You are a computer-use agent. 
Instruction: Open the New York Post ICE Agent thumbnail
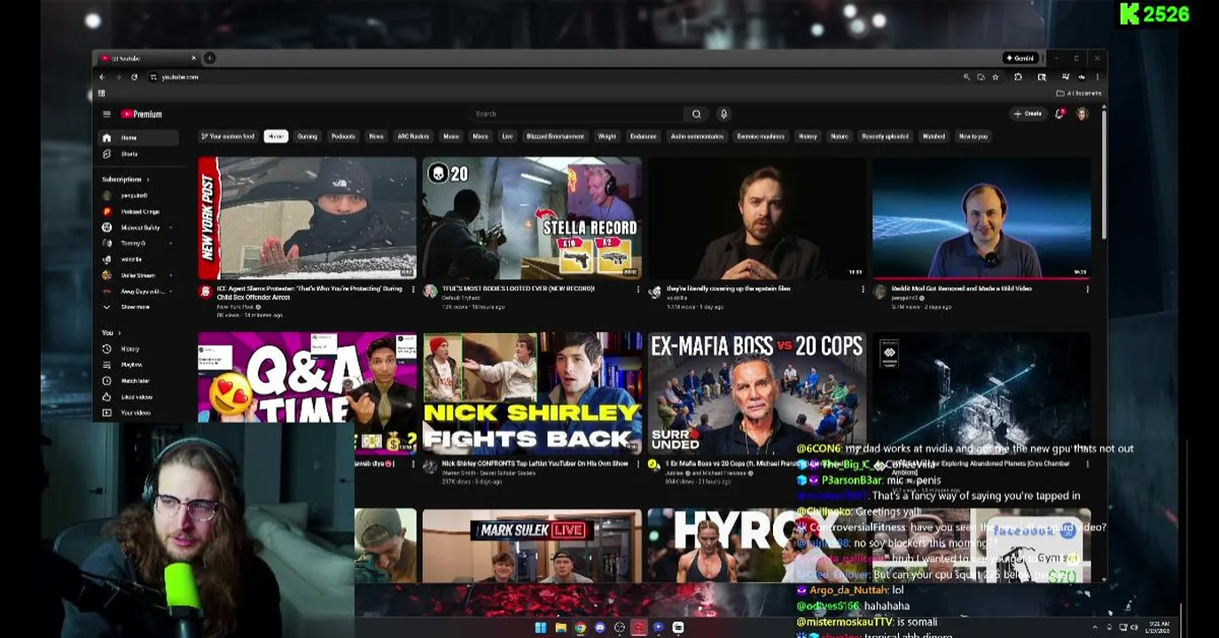point(307,218)
